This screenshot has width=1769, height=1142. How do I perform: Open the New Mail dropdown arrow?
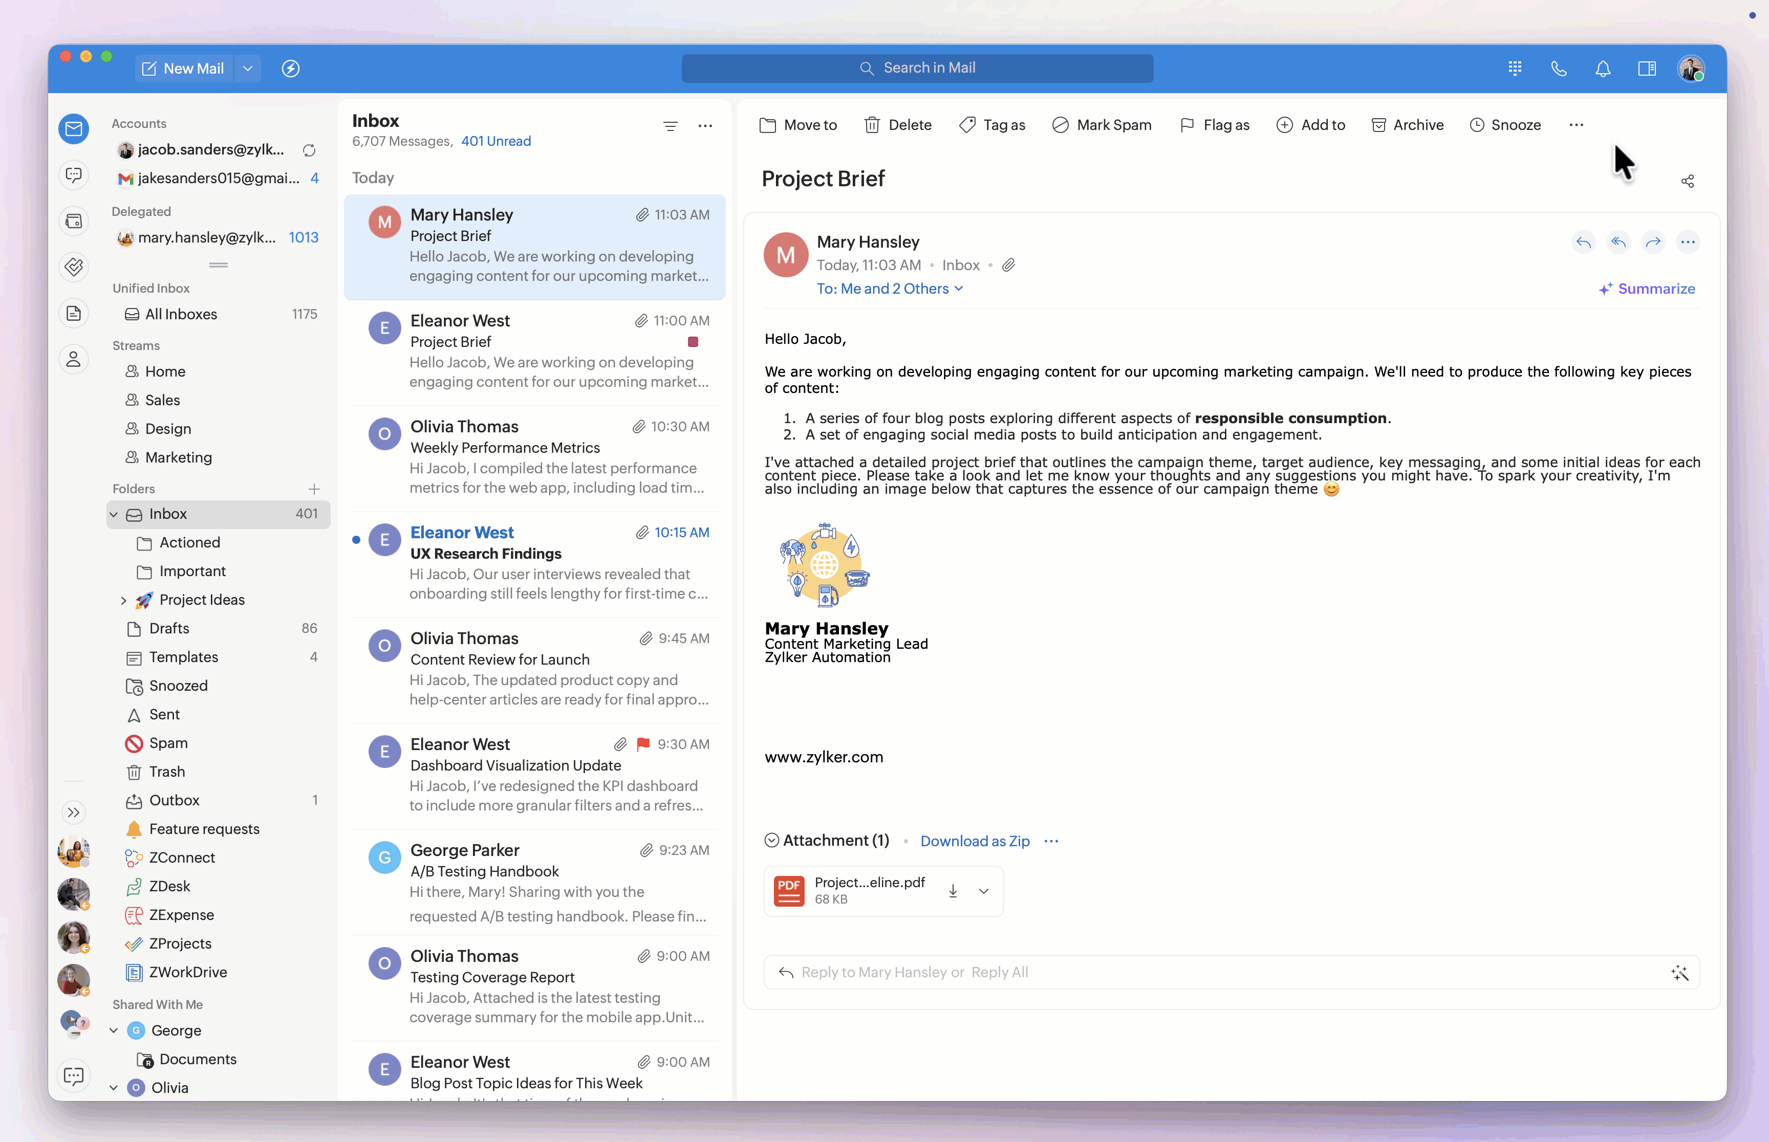(x=248, y=68)
